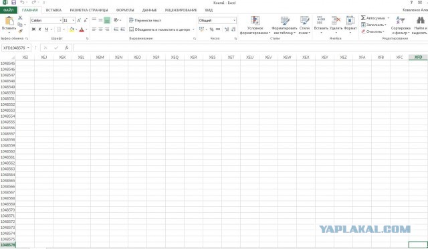Toggle left text alignment
Screen dimensions: 428x249
coord(94,29)
